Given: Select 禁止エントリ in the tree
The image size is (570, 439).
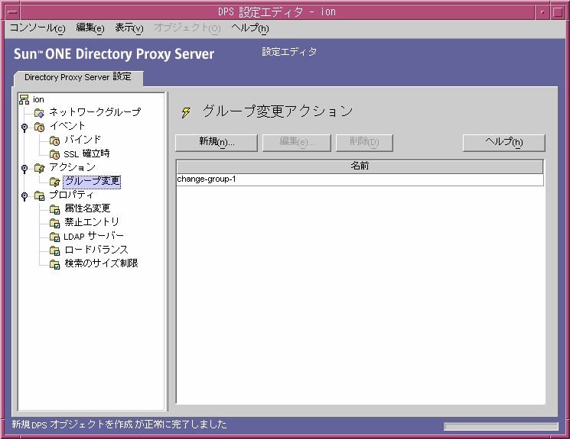Looking at the screenshot, I should (x=92, y=222).
